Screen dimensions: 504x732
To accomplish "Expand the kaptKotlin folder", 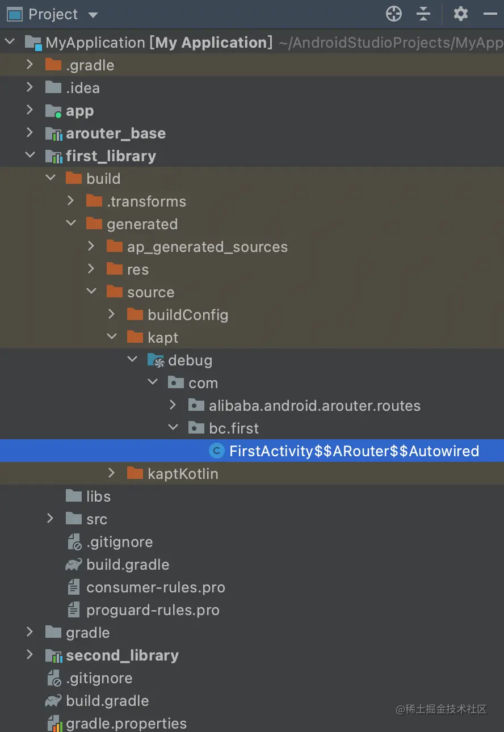I will click(112, 473).
